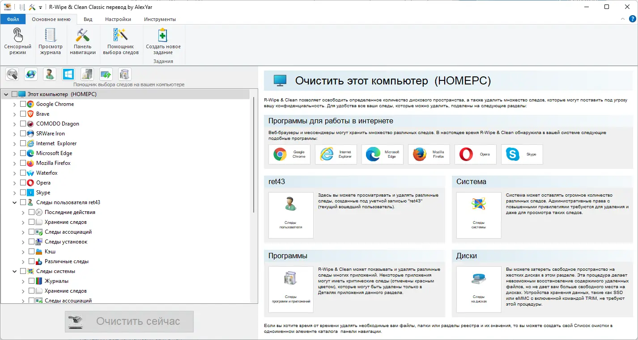Open the Internet Explorer tile in internet programs
Screen dimensions: 638x340
336,155
